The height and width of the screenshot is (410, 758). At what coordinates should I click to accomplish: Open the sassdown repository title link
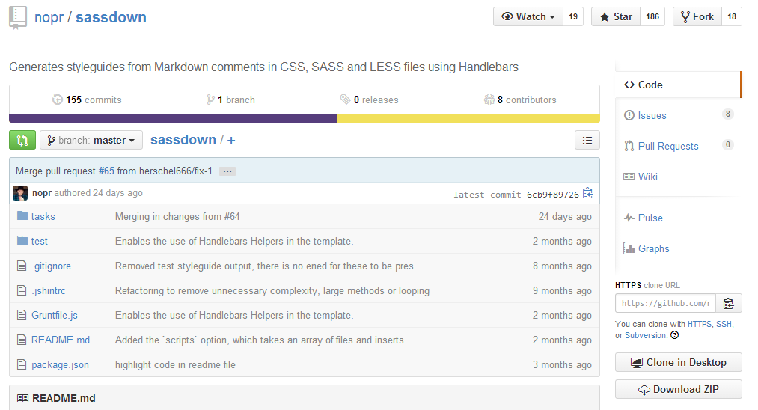coord(111,17)
